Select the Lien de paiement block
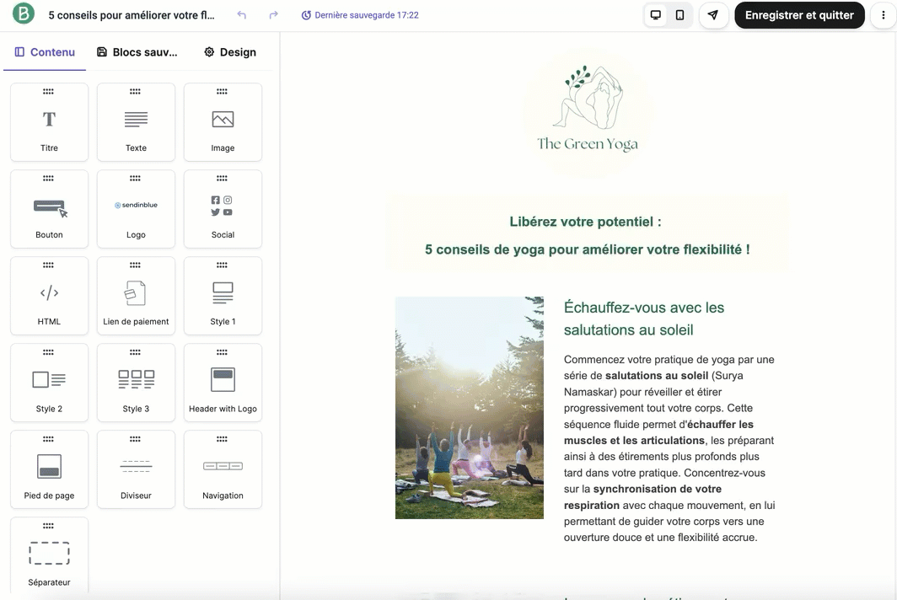The width and height of the screenshot is (897, 600). (x=136, y=296)
